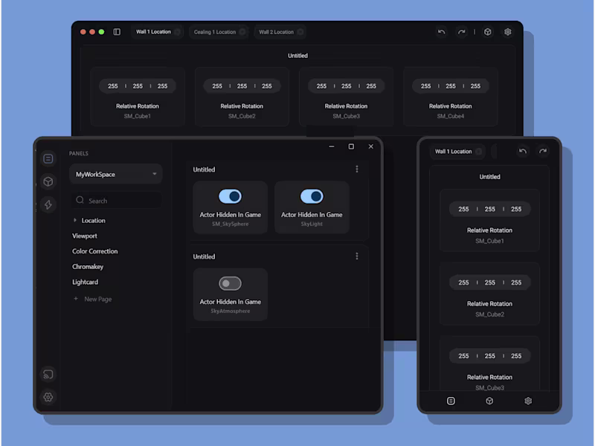Toggle sidebar layout icon beside traffic lights
The width and height of the screenshot is (595, 446).
click(117, 32)
